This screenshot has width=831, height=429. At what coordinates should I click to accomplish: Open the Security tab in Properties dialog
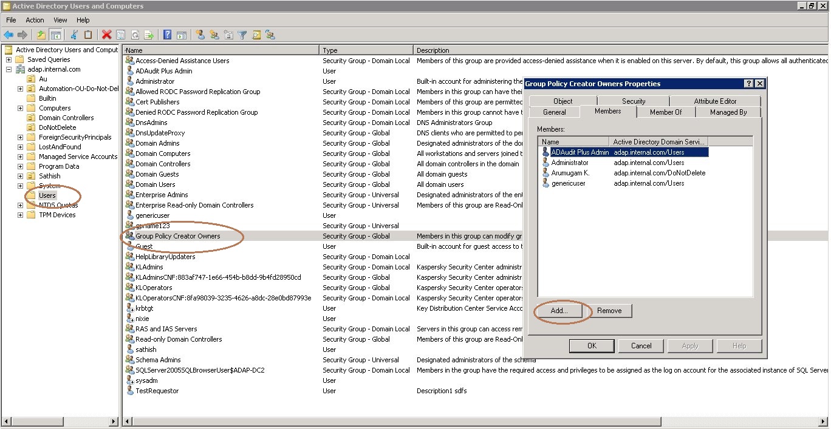(x=634, y=101)
